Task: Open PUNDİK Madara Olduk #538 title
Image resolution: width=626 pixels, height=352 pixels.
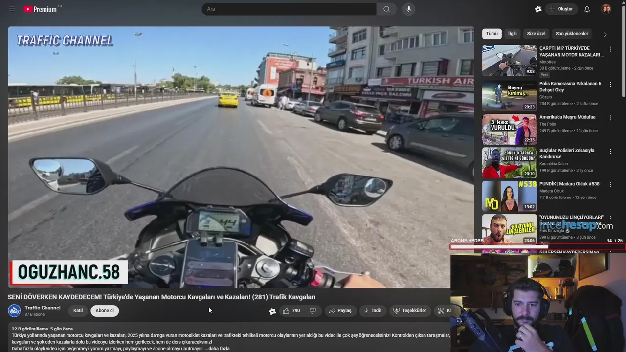Action: (x=569, y=184)
